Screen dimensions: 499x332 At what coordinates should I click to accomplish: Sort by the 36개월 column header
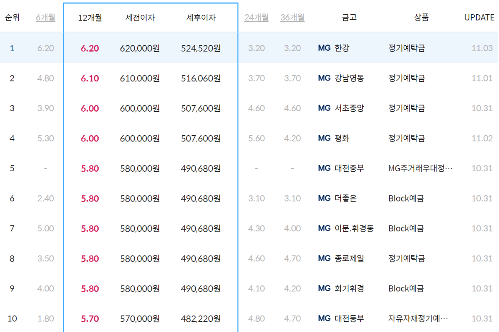[293, 18]
